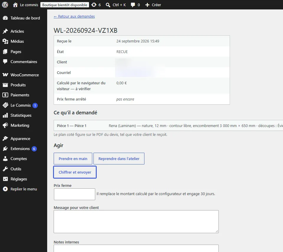Open the site home icon
This screenshot has width=283, height=252.
(x=15, y=5)
